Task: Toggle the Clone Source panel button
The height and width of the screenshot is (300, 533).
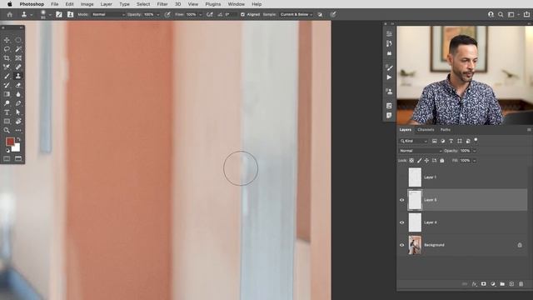Action: click(70, 15)
